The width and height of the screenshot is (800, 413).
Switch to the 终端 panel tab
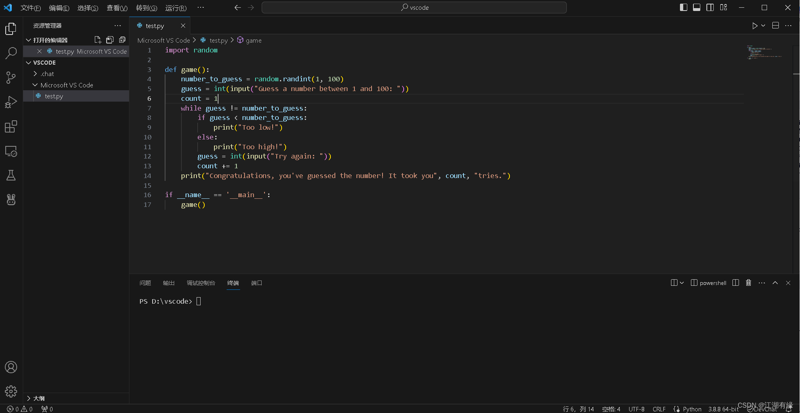click(x=233, y=283)
